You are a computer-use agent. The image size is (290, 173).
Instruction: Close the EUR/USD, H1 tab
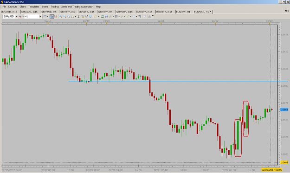[210, 12]
